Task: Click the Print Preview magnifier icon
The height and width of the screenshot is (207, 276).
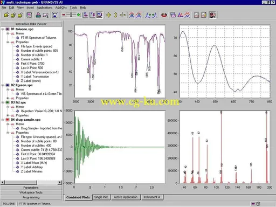Action: click(45, 15)
